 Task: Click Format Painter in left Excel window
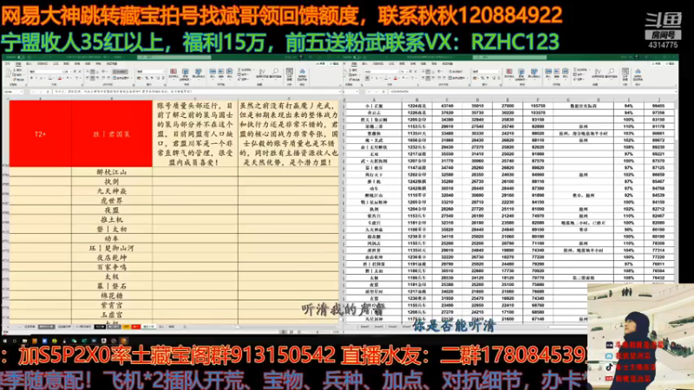[x=18, y=80]
